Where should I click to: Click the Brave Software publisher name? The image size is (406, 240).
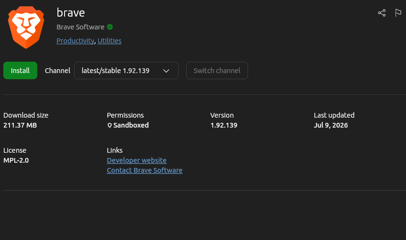click(x=81, y=27)
